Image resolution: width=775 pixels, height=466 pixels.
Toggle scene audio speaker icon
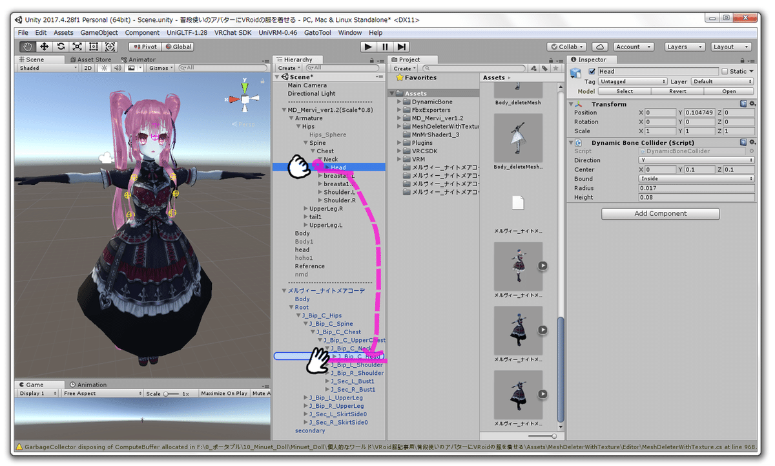(x=118, y=68)
